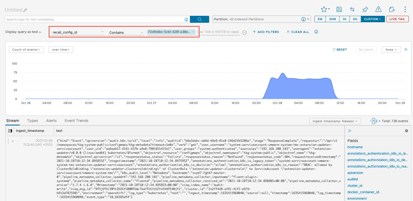This screenshot has width=413, height=201.
Task: Click the Untitled query title
Action: [x=14, y=10]
